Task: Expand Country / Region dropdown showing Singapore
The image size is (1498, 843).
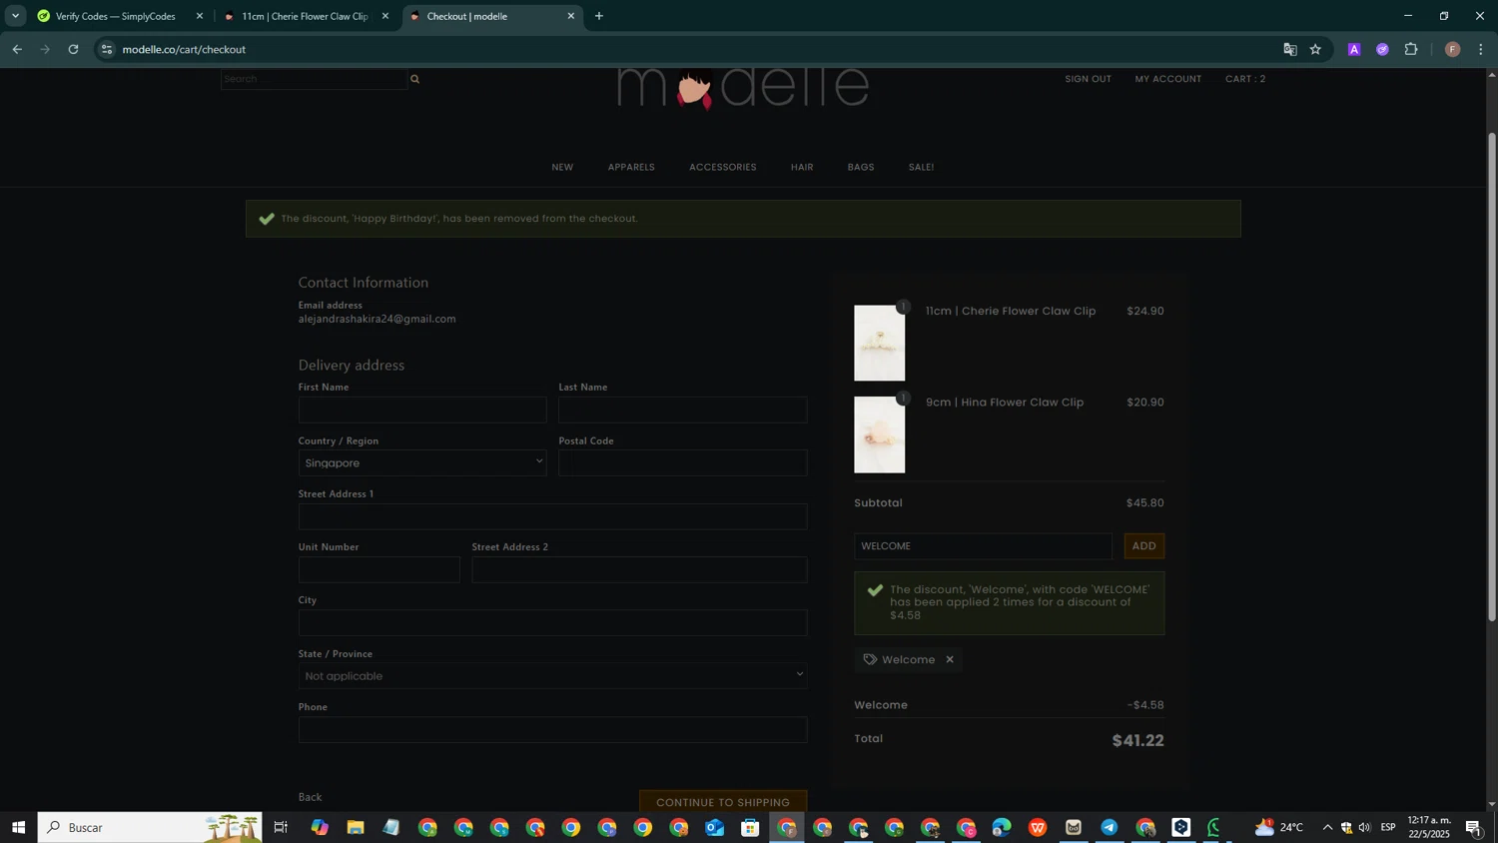Action: coord(422,462)
